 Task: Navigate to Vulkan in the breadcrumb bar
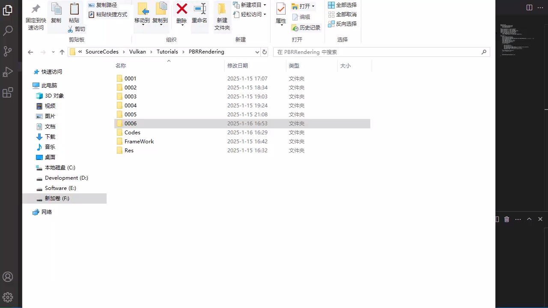pos(137,51)
